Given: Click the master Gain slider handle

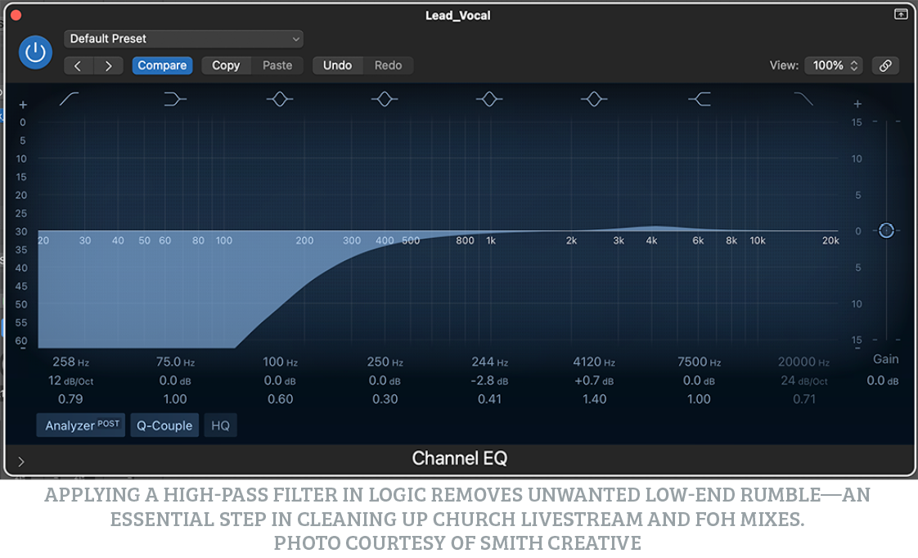Looking at the screenshot, I should click(886, 231).
